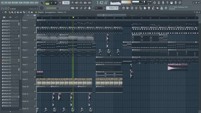Open the EDIT menu
Image resolution: width=201 pixels, height=113 pixels.
(x=6, y=3)
